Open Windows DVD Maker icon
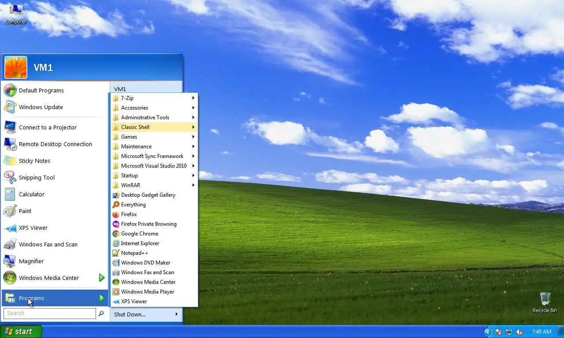 116,263
